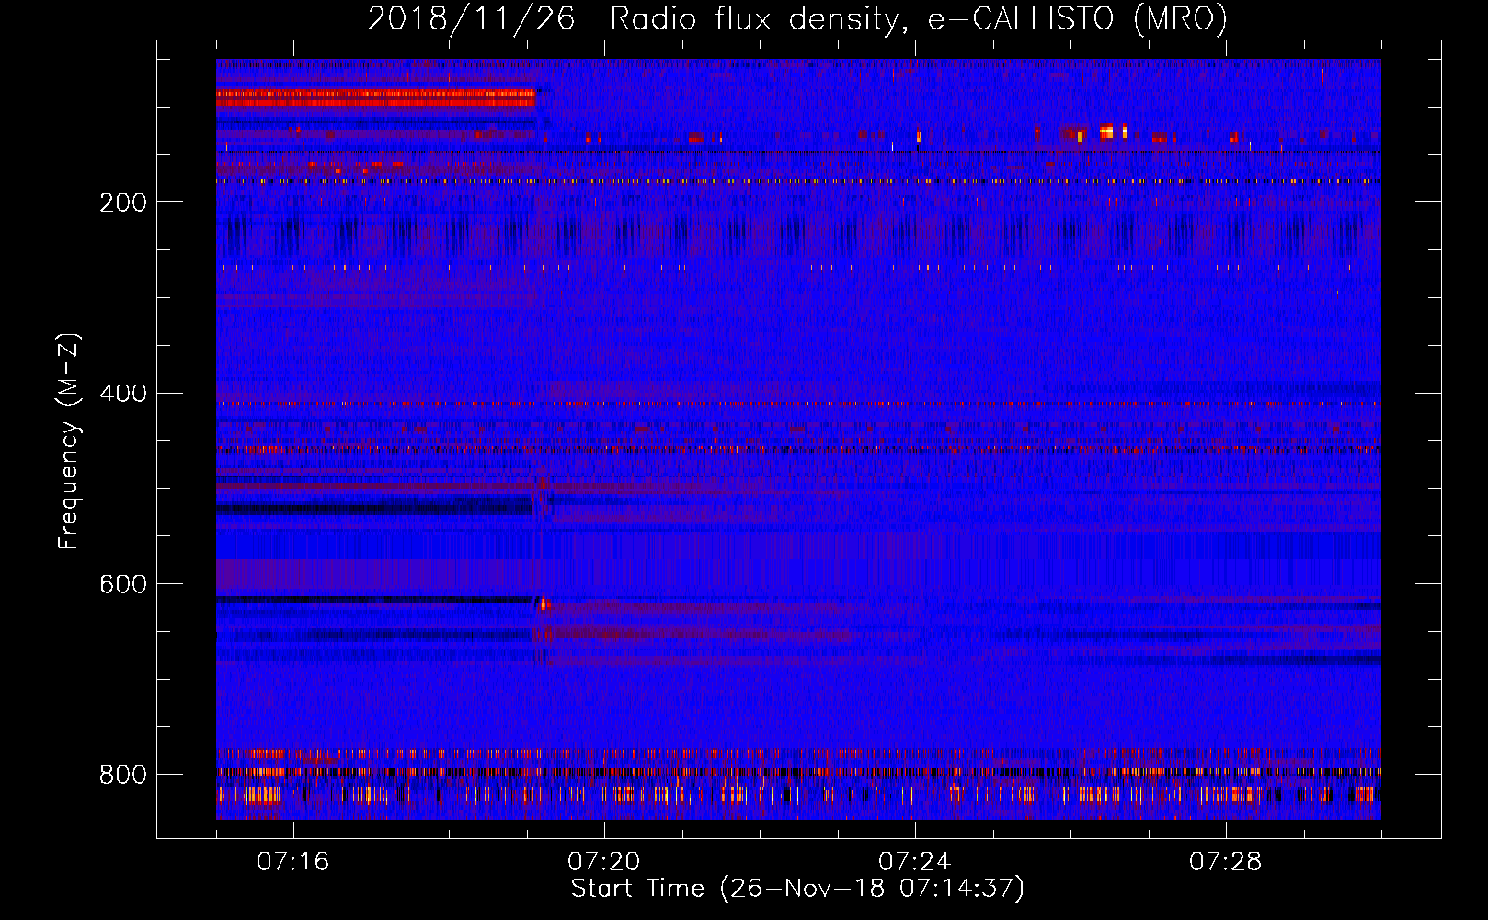This screenshot has height=920, width=1488.
Task: Select the 800 frequency tick label
Action: [x=123, y=775]
